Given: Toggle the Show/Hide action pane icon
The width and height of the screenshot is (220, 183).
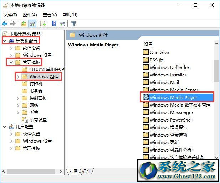Looking at the screenshot, I should tap(62, 24).
